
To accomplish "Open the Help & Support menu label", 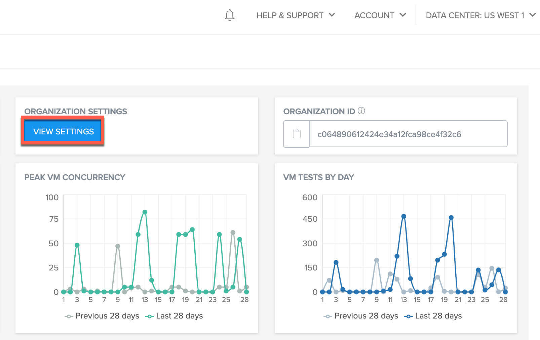I will pos(290,15).
